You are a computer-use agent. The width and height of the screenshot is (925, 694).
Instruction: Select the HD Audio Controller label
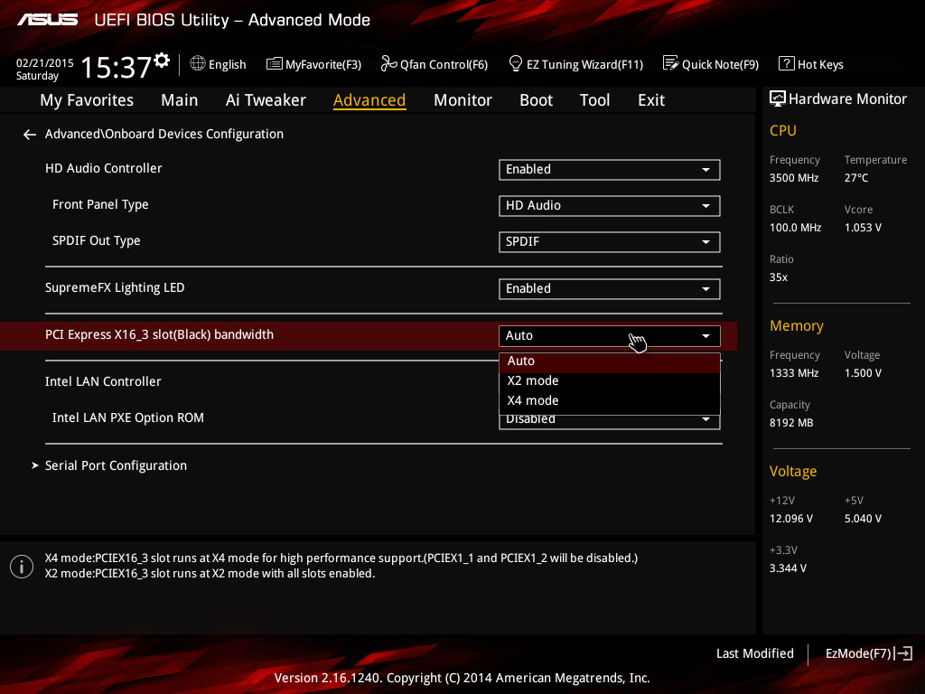[103, 168]
